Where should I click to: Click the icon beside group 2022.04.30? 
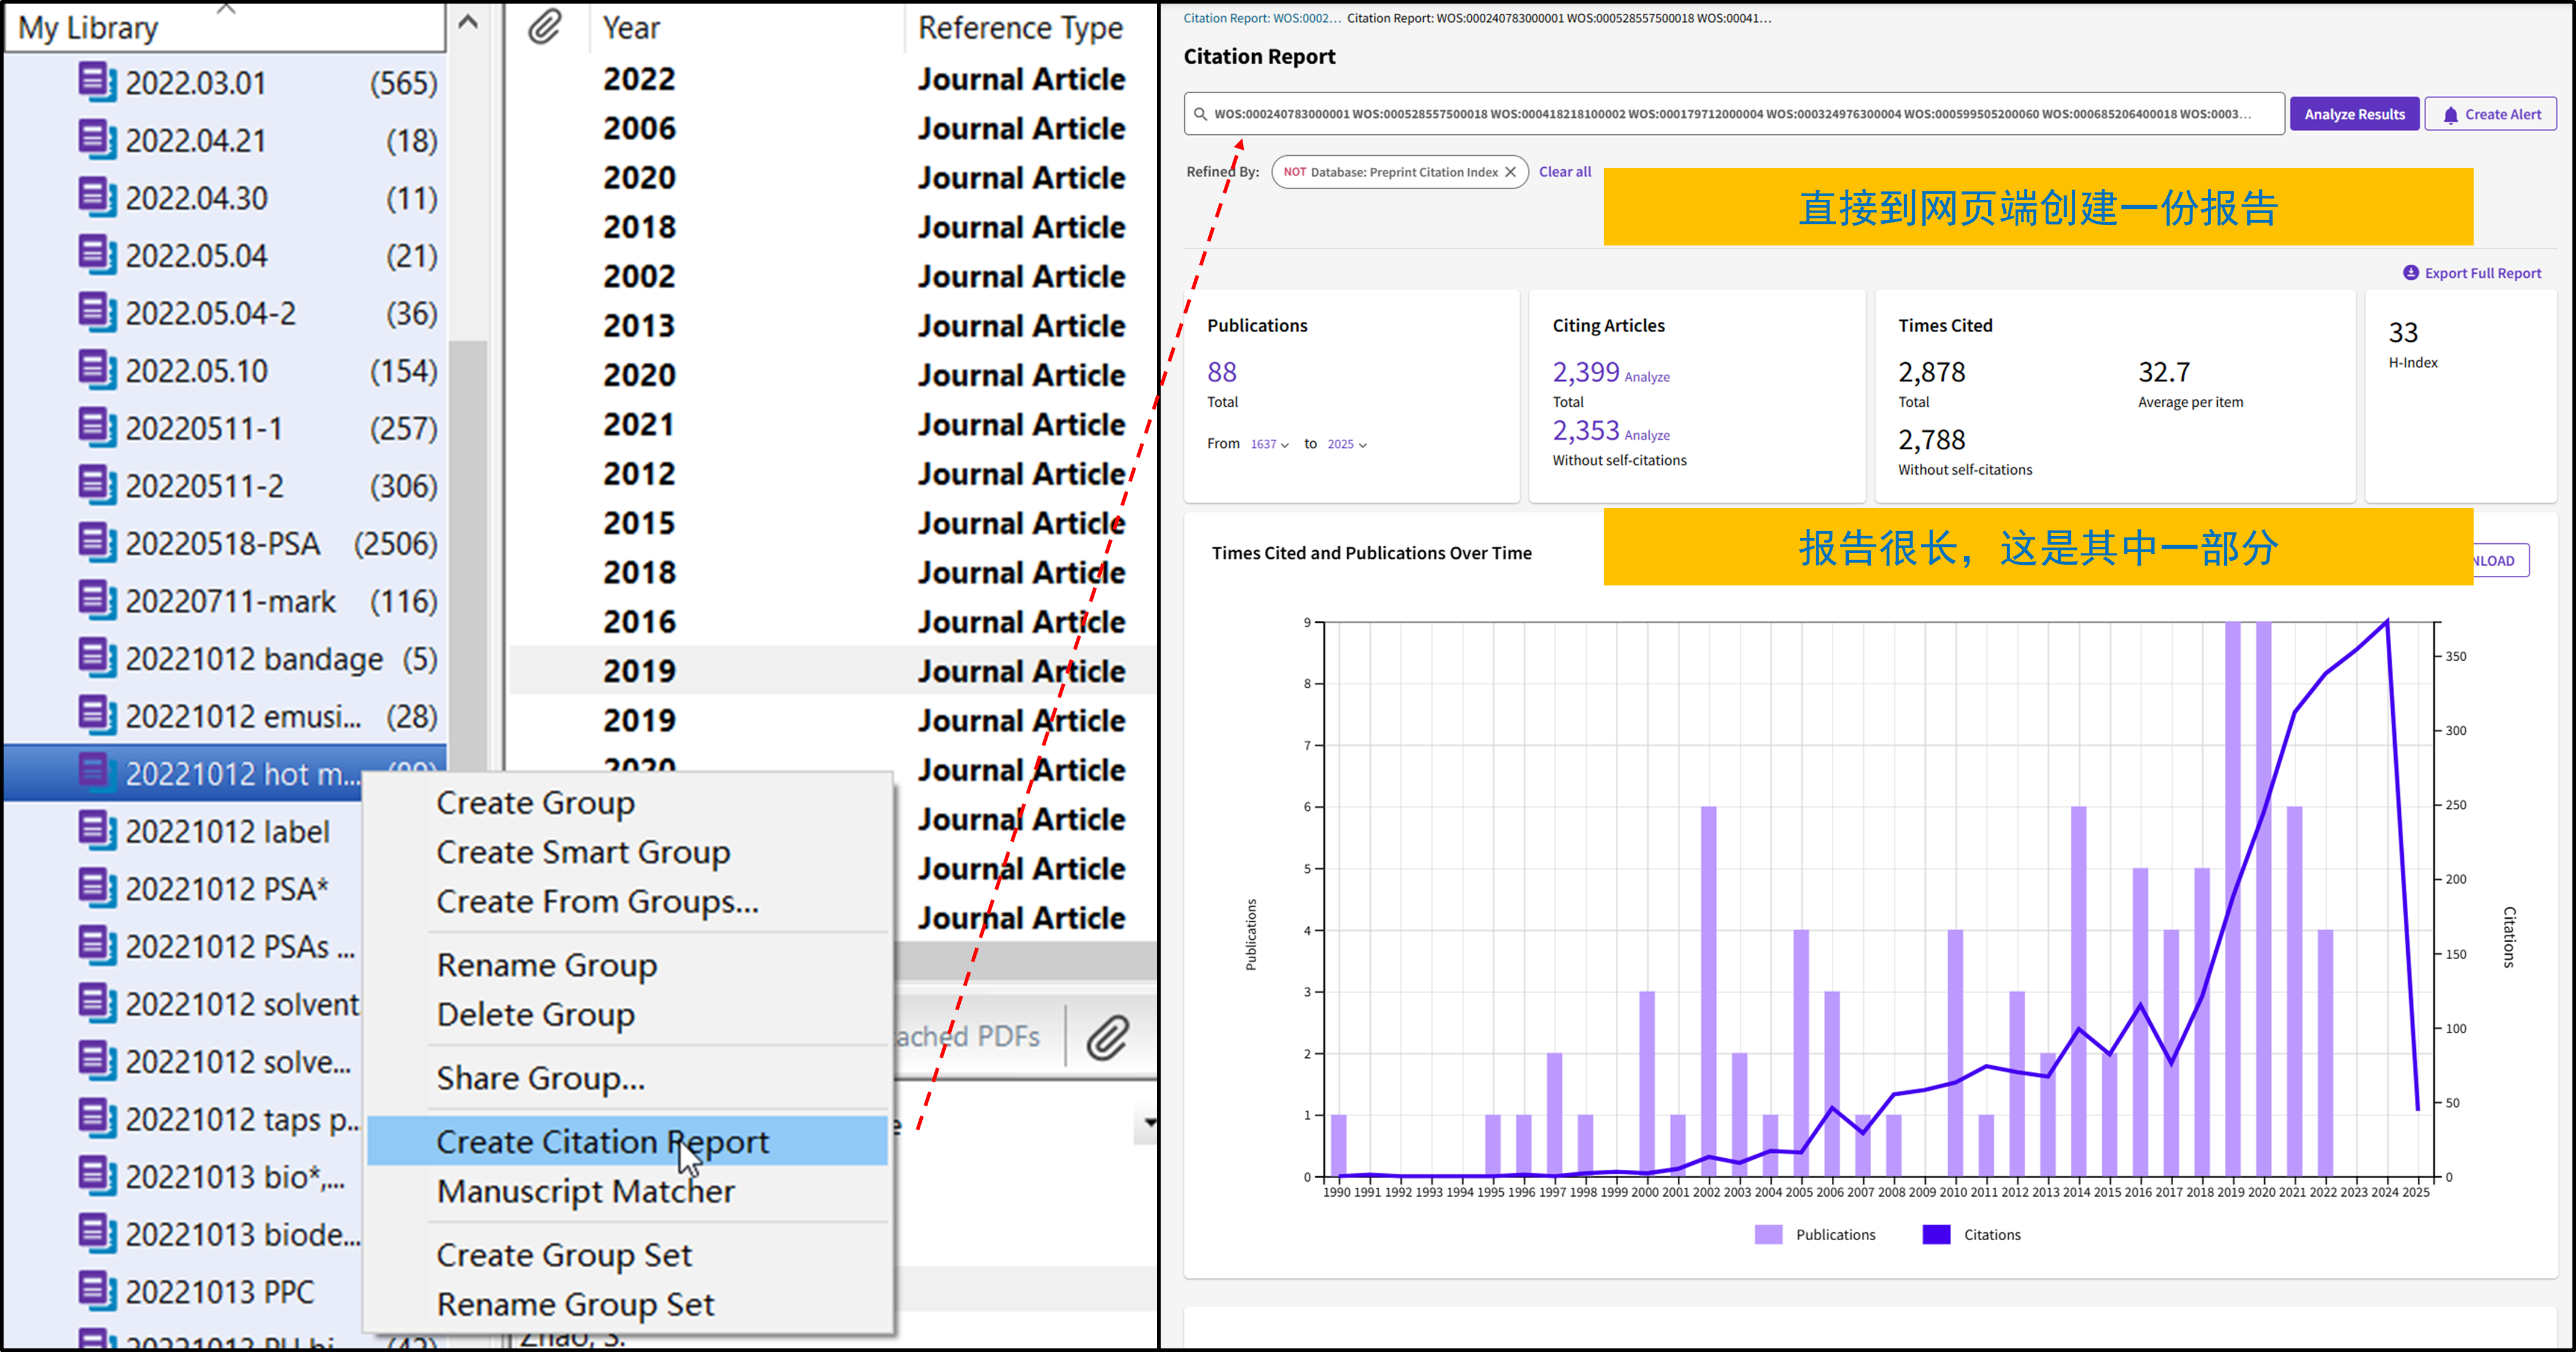point(97,197)
